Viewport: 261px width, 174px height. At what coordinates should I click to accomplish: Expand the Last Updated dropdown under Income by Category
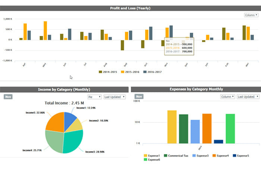(x=114, y=97)
